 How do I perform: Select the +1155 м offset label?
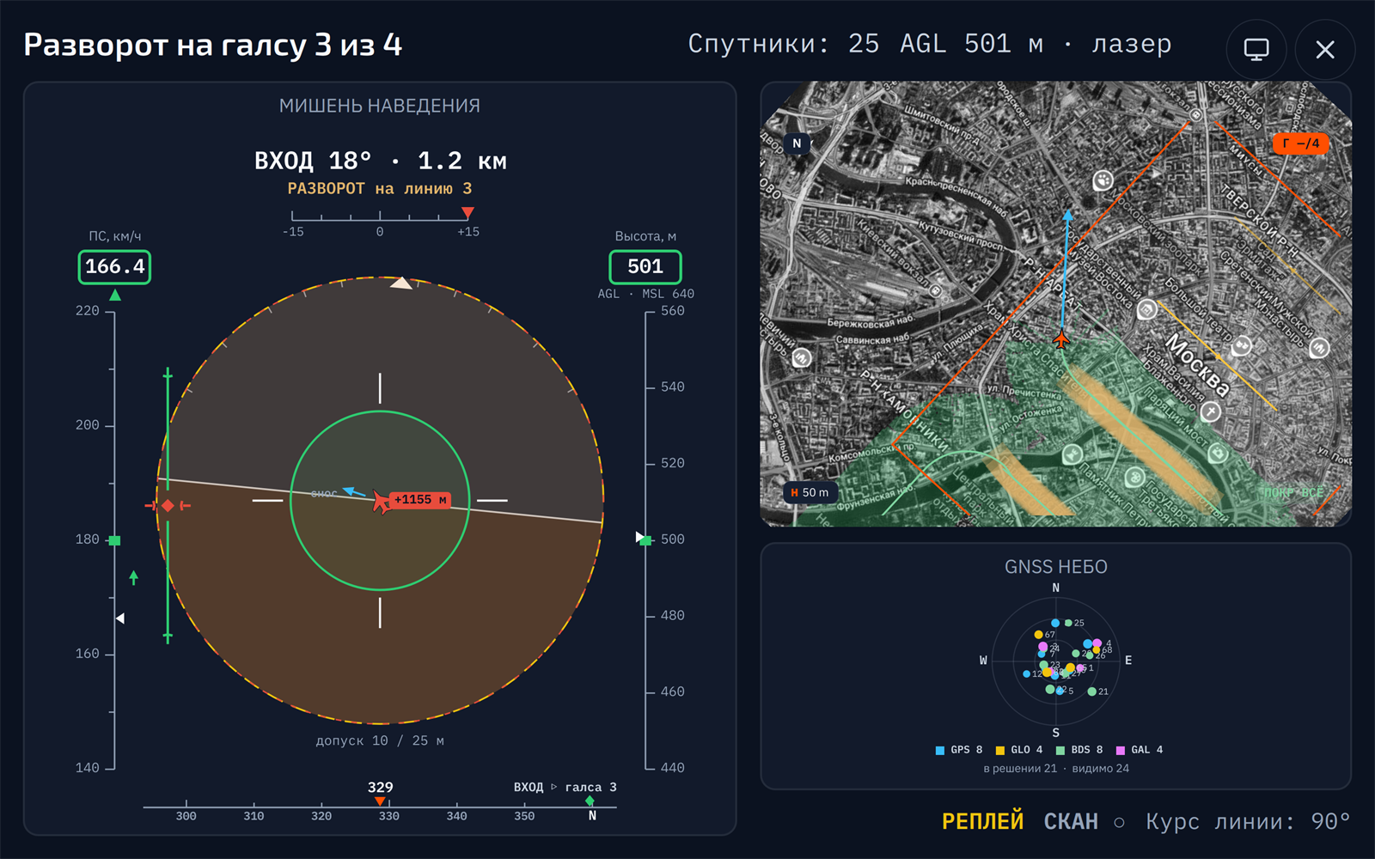420,500
